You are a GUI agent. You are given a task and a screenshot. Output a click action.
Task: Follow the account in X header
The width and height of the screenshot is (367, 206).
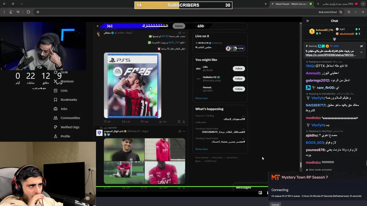[179, 26]
